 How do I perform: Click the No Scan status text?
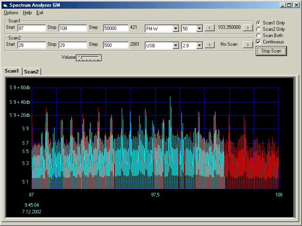click(229, 44)
